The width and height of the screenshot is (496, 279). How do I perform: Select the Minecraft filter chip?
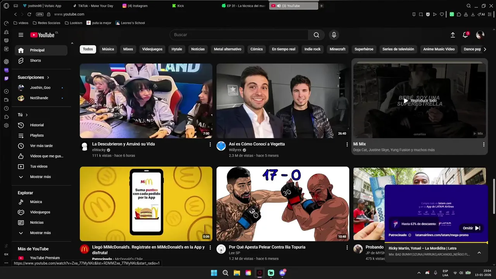pos(338,49)
